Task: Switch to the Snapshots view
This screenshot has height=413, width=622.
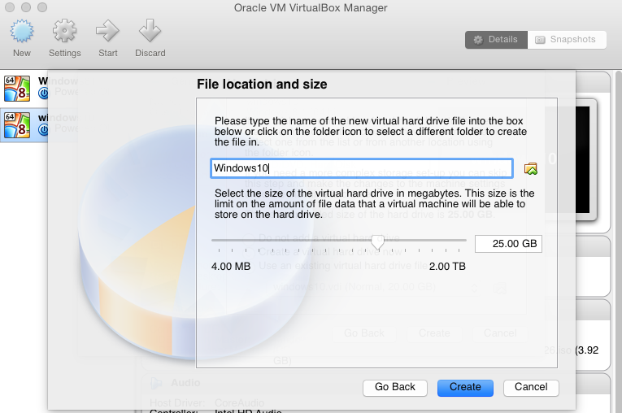Action: (x=566, y=39)
